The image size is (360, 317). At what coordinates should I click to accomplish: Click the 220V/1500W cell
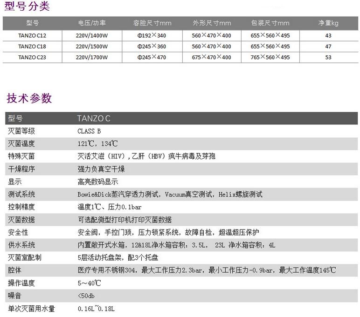(x=92, y=47)
